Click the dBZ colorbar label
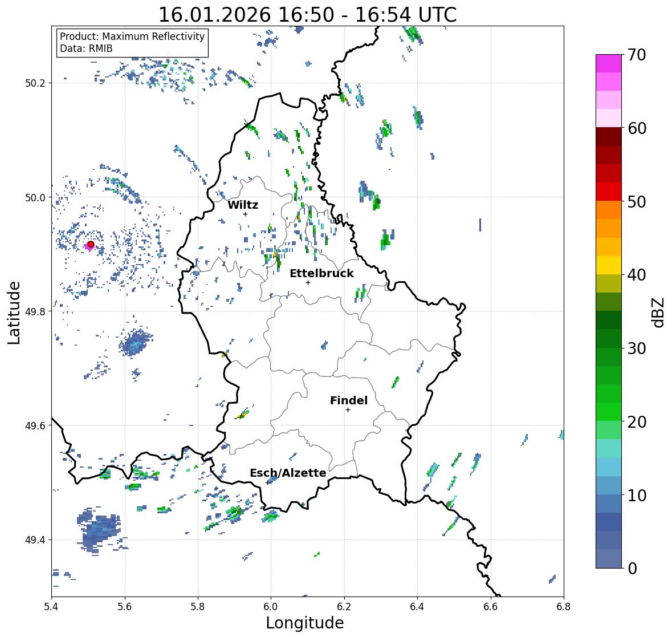The width and height of the screenshot is (672, 637). 658,312
